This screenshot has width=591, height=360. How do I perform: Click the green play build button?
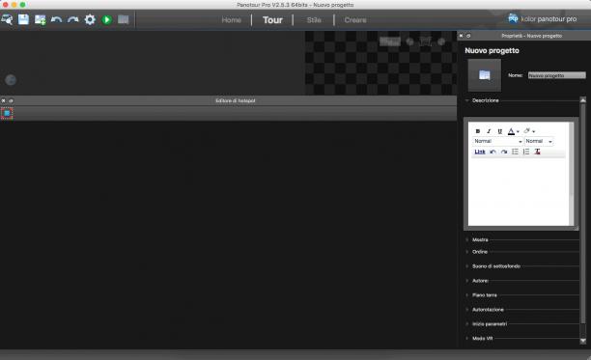[x=106, y=19]
